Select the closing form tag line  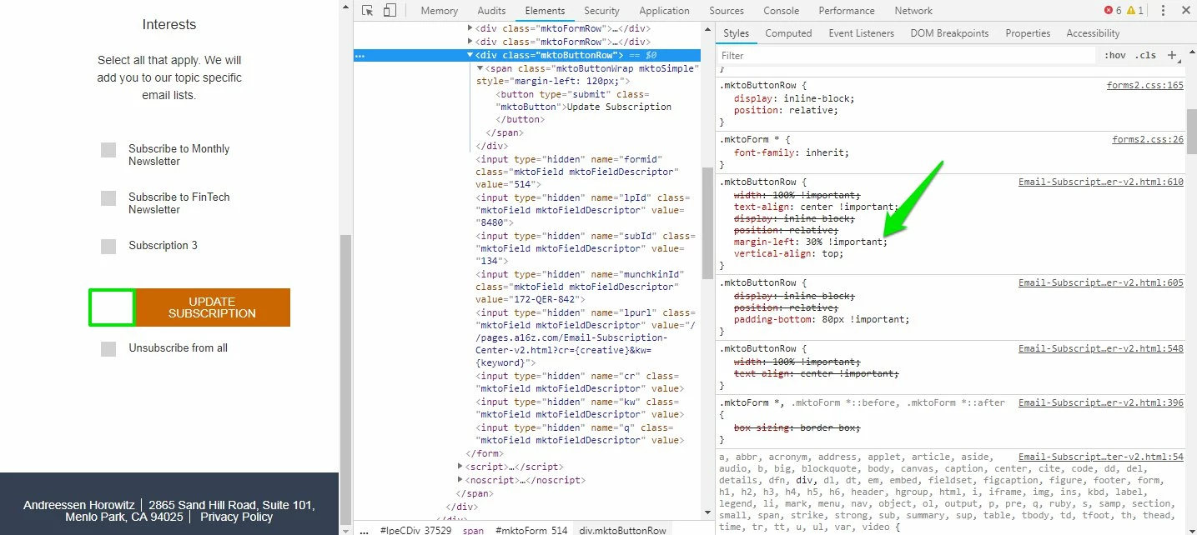[485, 454]
